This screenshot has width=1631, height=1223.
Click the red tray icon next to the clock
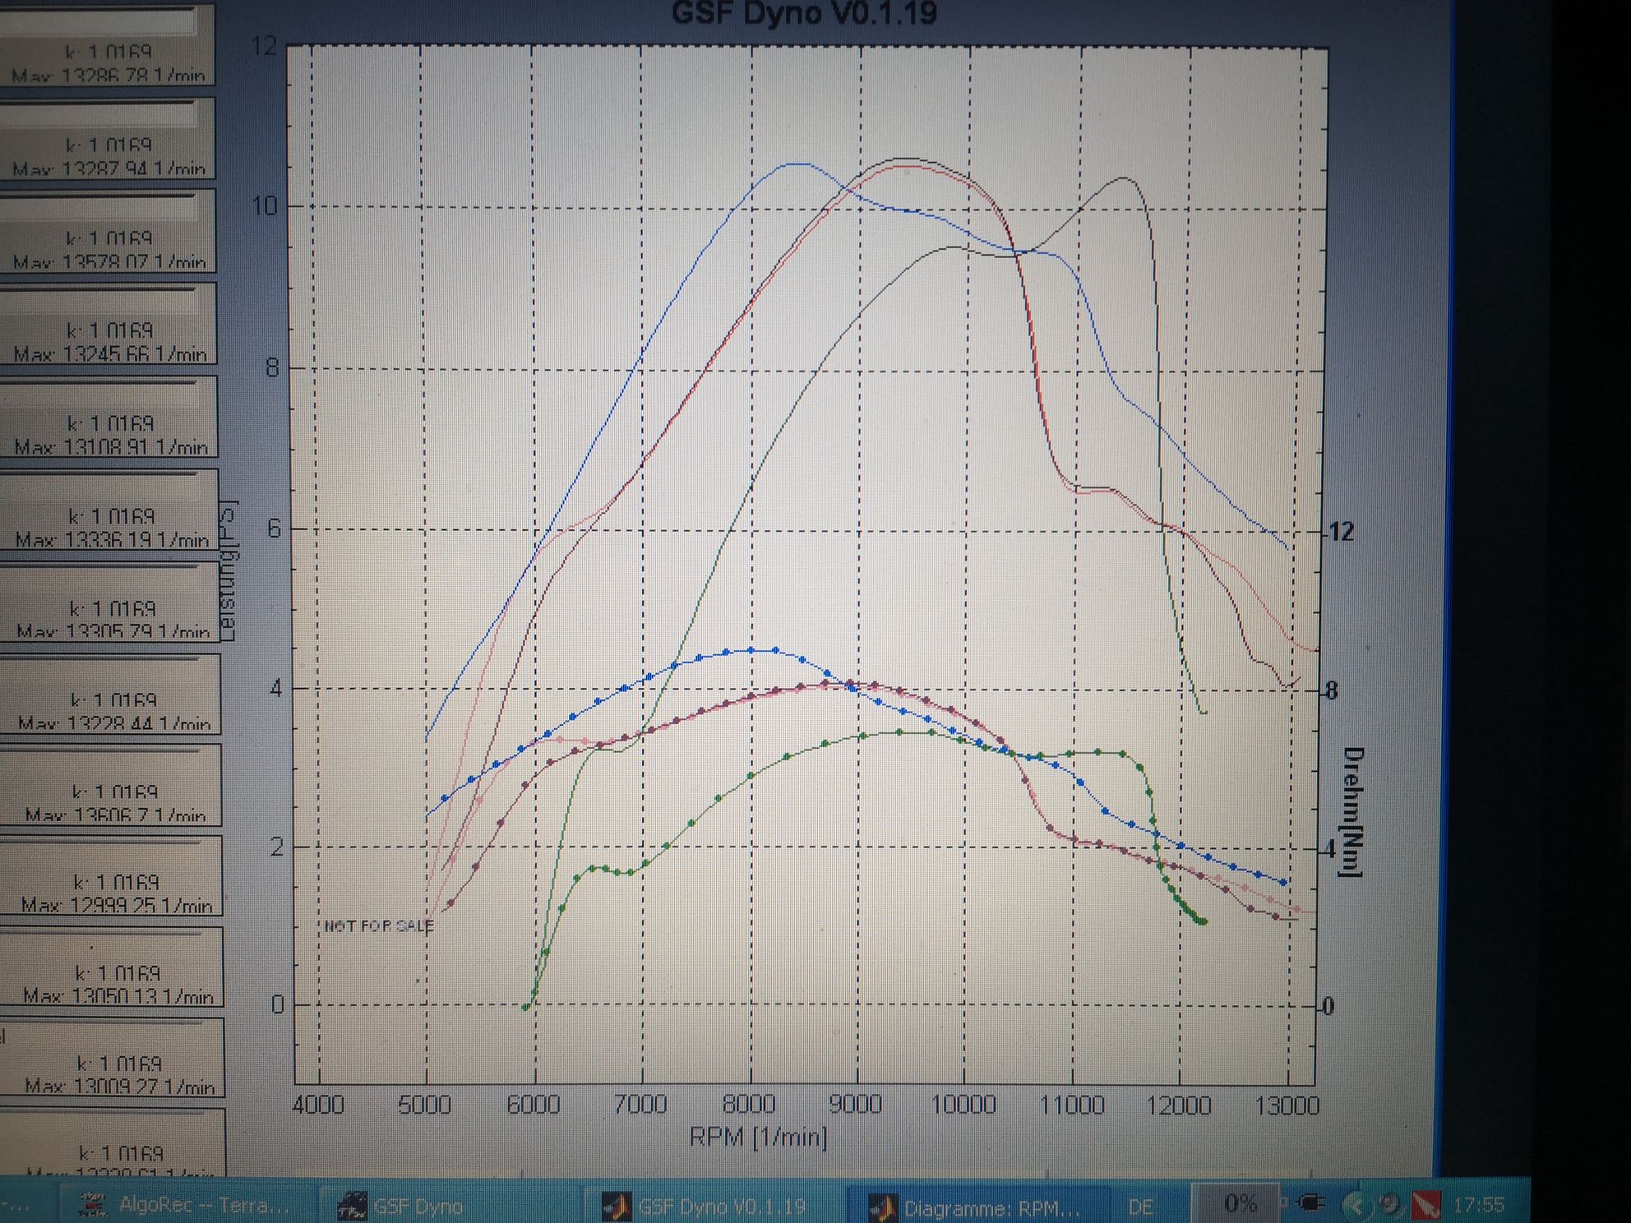(x=1425, y=1205)
